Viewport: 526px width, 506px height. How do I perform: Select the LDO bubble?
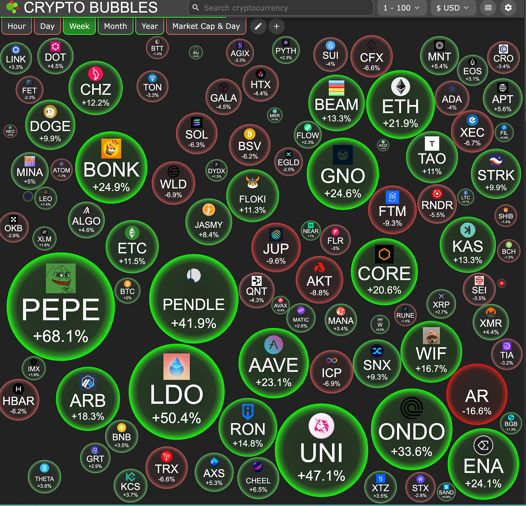coord(177,392)
